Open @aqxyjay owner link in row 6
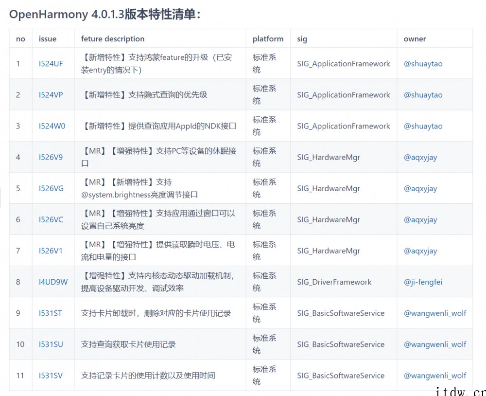Viewport: 486px width, 396px height. [x=420, y=220]
